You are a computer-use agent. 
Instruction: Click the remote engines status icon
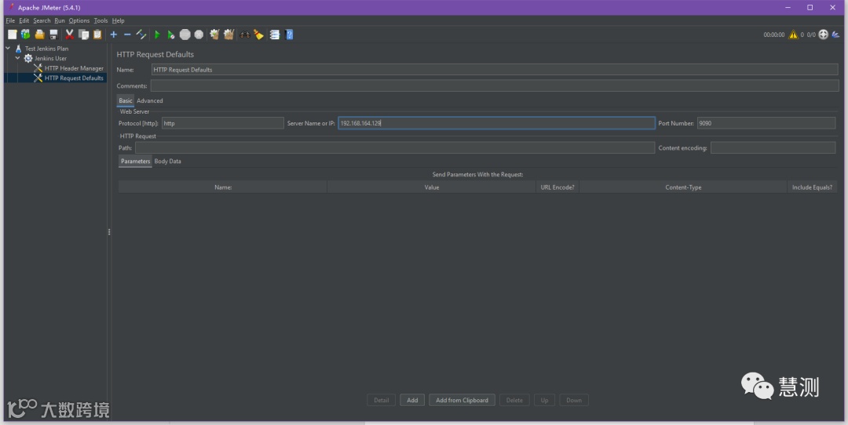coord(823,35)
